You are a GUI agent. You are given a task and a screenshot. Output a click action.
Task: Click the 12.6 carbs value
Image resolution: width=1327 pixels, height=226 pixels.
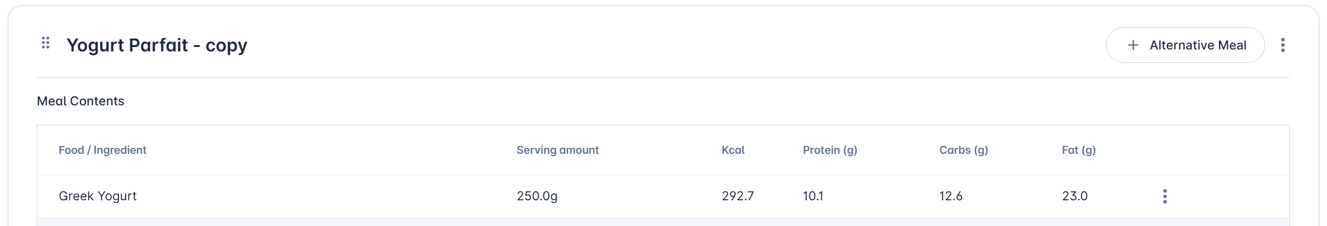(951, 196)
